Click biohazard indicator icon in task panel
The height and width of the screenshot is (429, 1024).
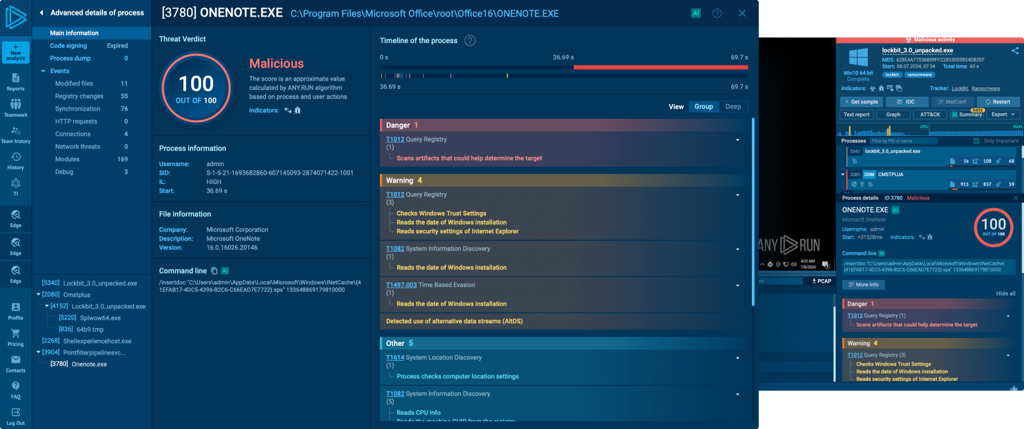point(872,89)
